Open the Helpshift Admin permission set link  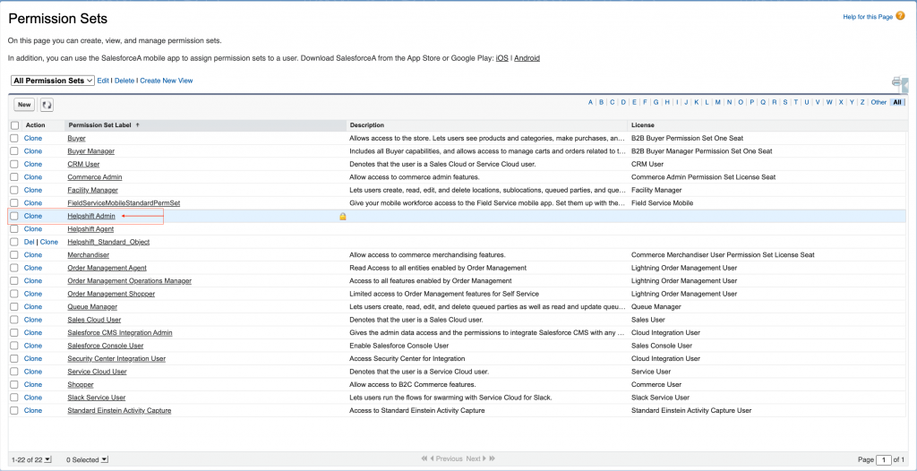91,217
